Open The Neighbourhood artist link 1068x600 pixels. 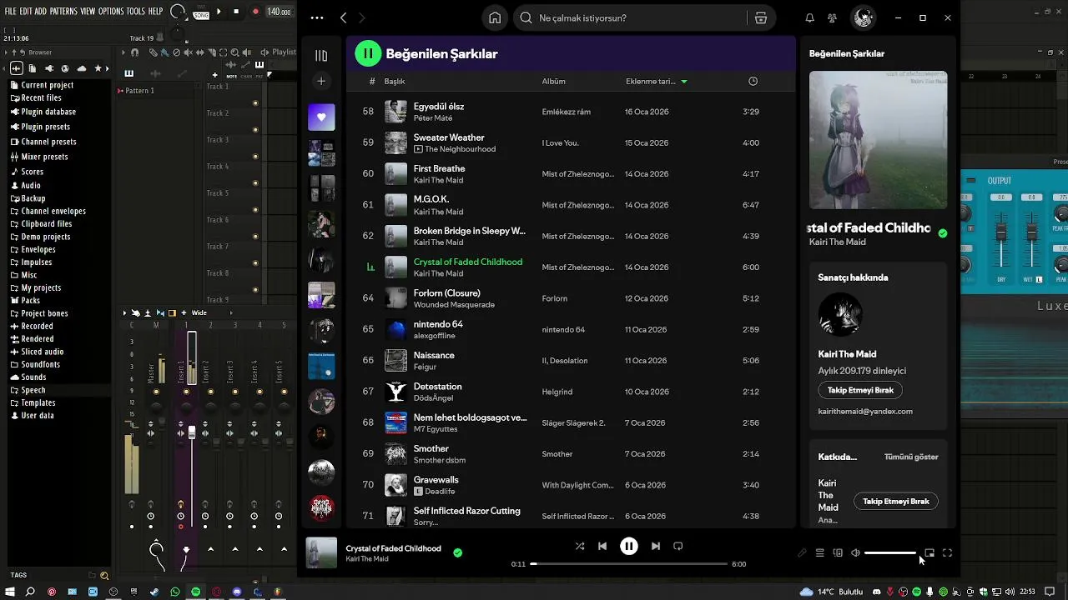click(460, 149)
